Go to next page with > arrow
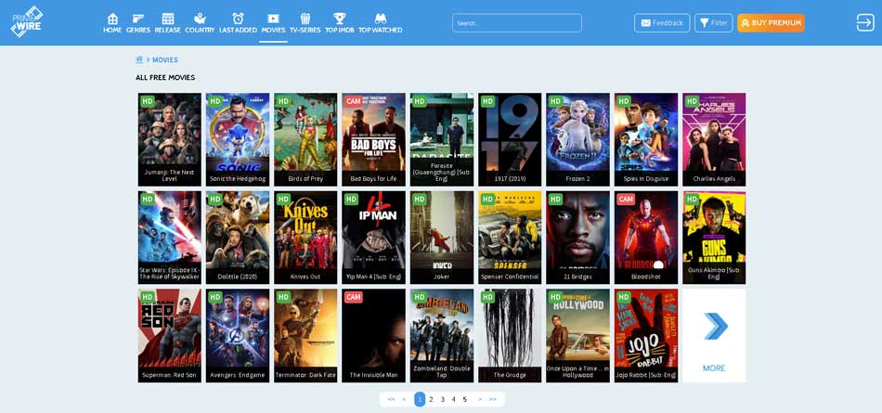 480,399
